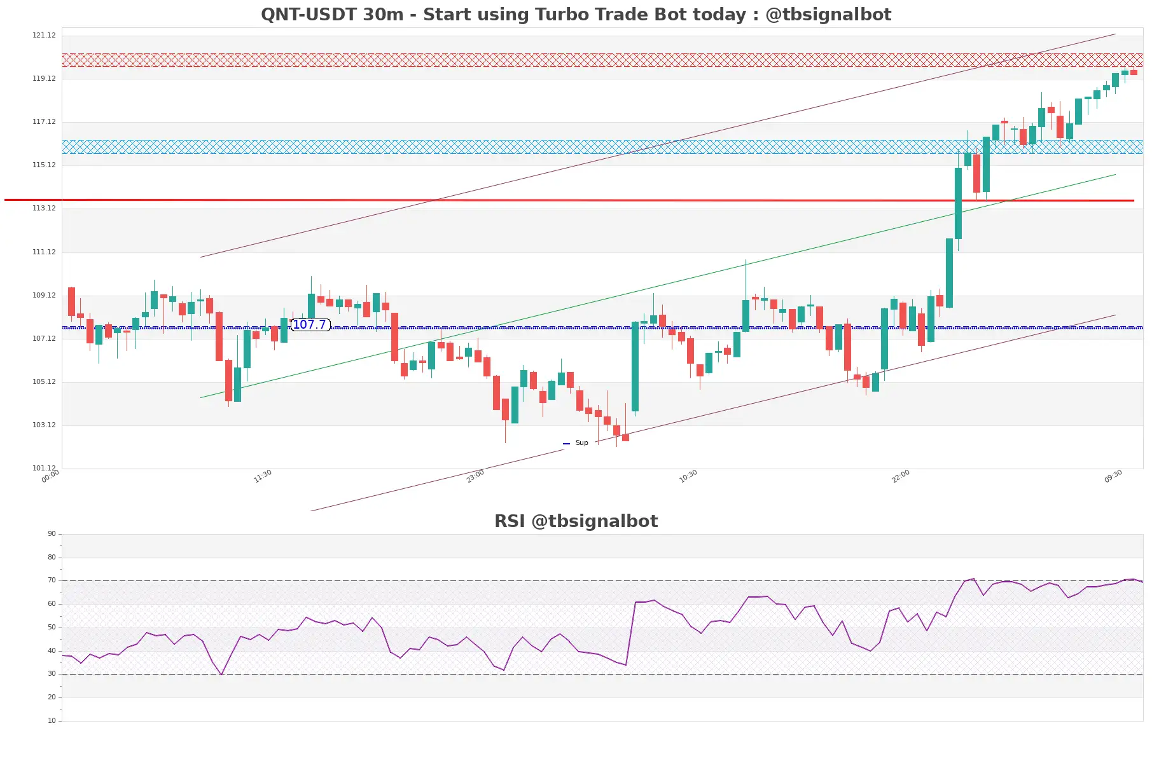Click the RSI 20 axis label
The image size is (1152, 768).
[x=52, y=697]
